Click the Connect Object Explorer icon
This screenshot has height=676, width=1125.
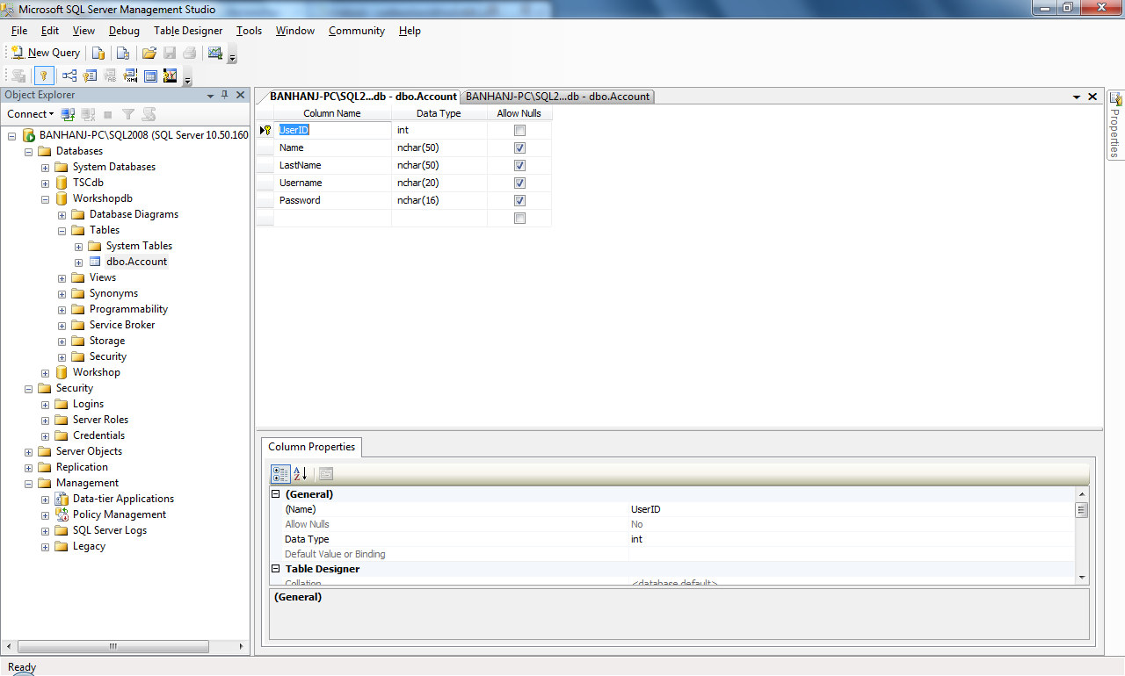(68, 114)
